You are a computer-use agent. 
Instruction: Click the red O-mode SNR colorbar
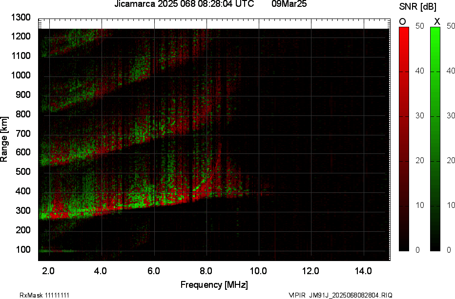(404, 139)
